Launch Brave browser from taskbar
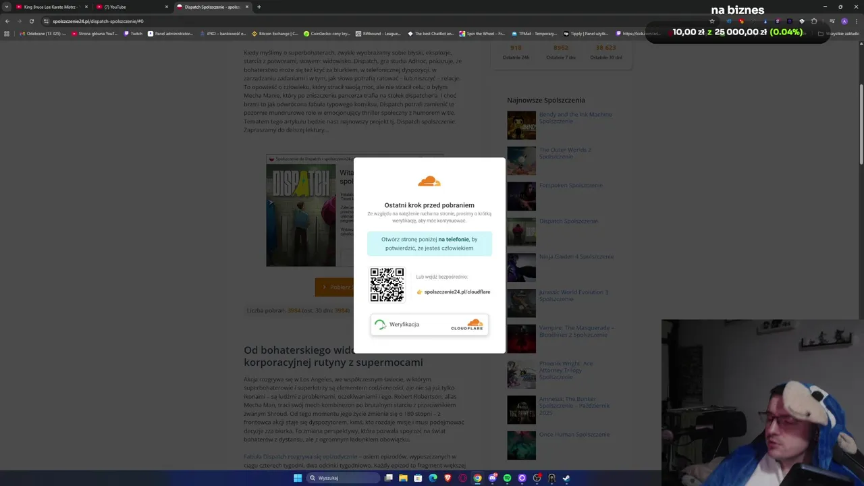 (x=448, y=478)
